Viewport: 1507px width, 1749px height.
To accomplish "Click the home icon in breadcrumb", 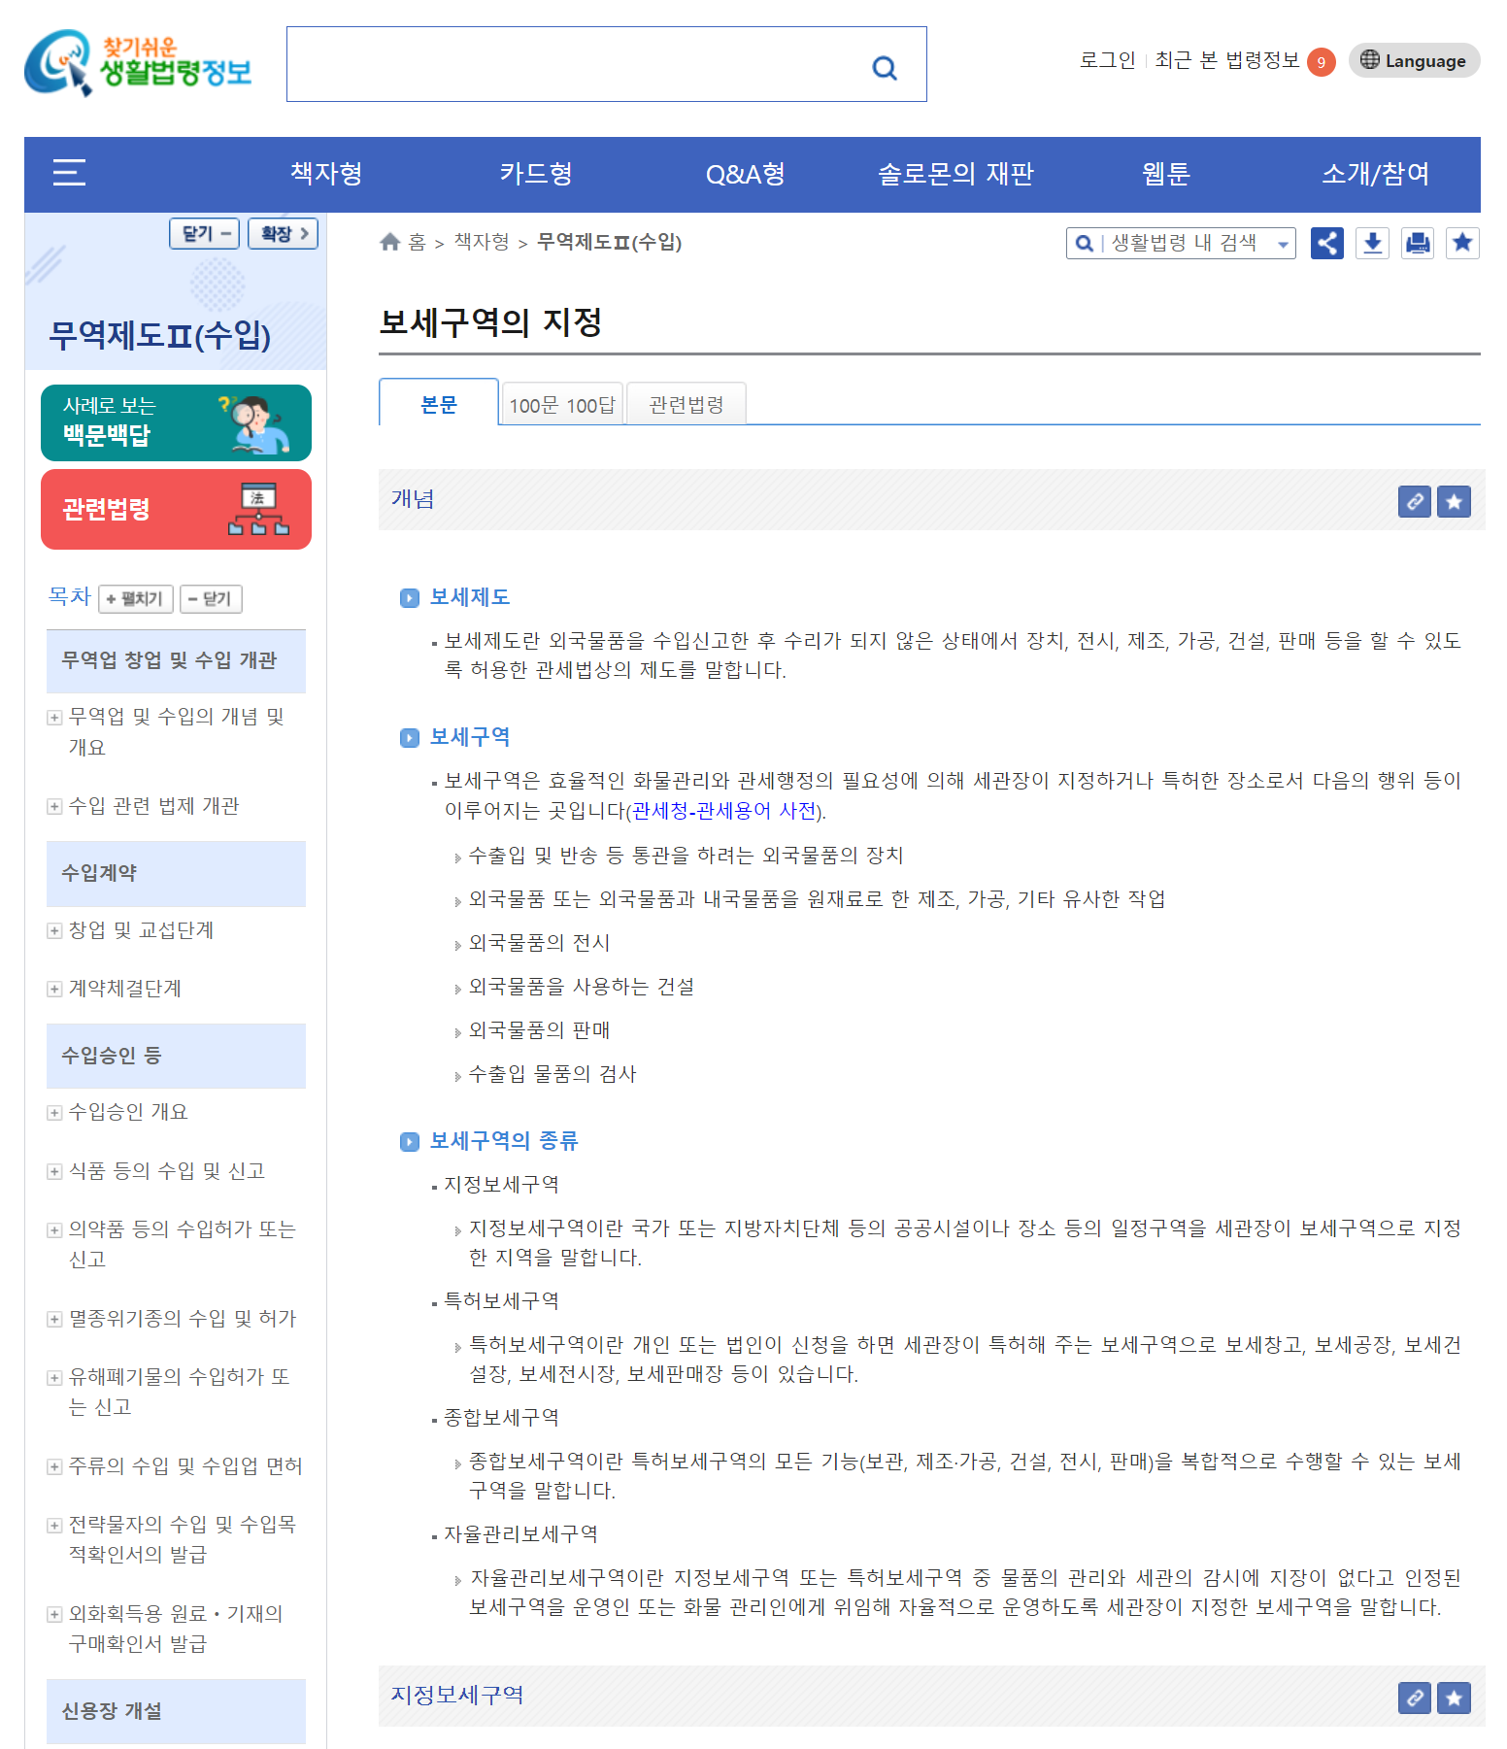I will [x=390, y=242].
